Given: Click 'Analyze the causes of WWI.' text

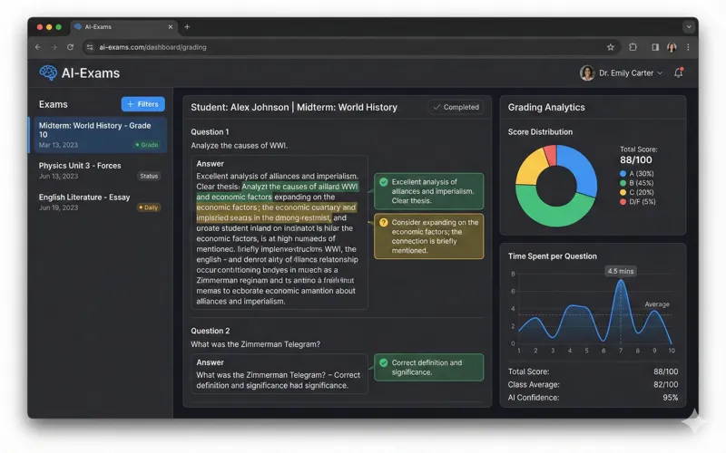Looking at the screenshot, I should pyautogui.click(x=240, y=146).
